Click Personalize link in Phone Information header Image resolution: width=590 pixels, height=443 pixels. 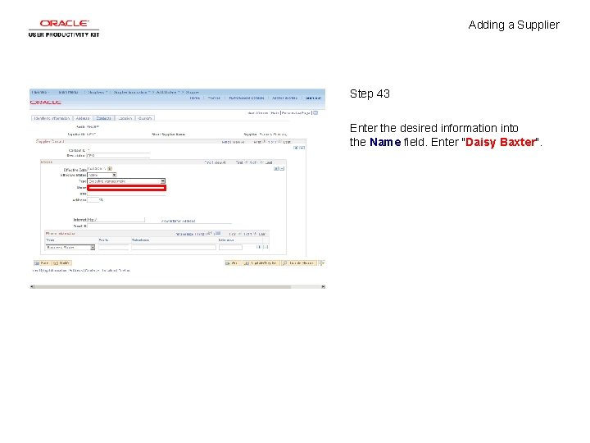(x=184, y=234)
